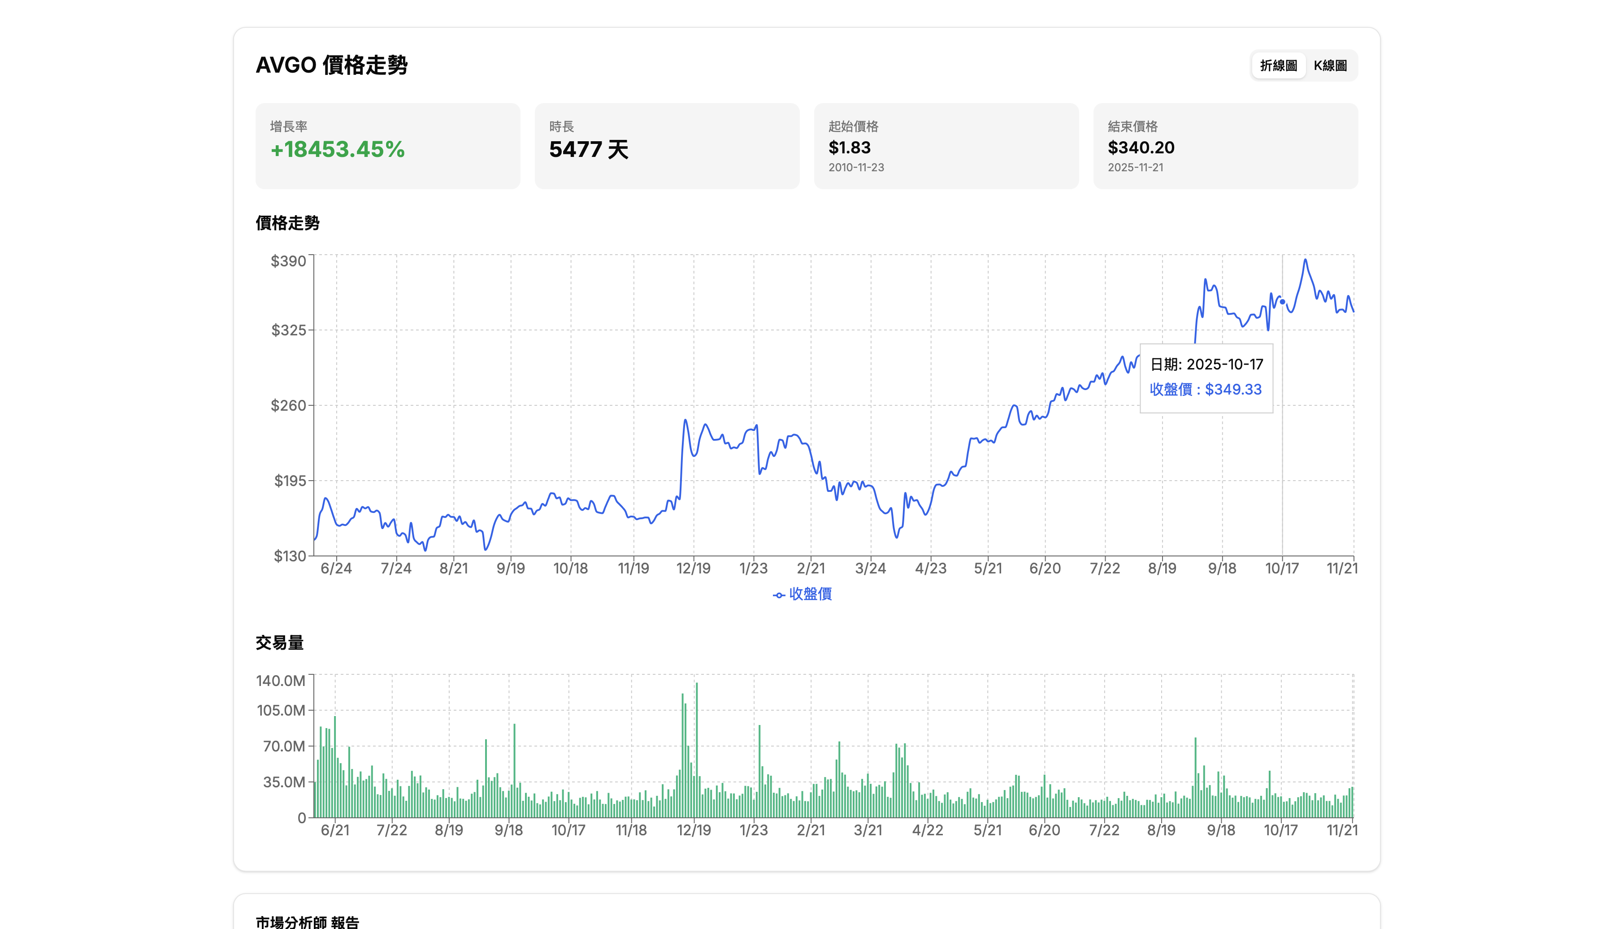Screen dimensions: 1614x929
Task: Click the 9/19 date on price chart axis
Action: 510,569
